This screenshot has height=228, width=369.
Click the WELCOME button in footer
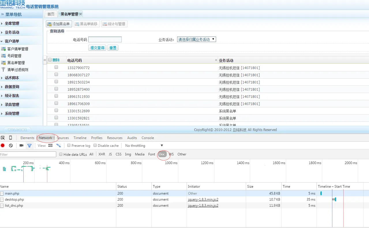(x=17, y=130)
